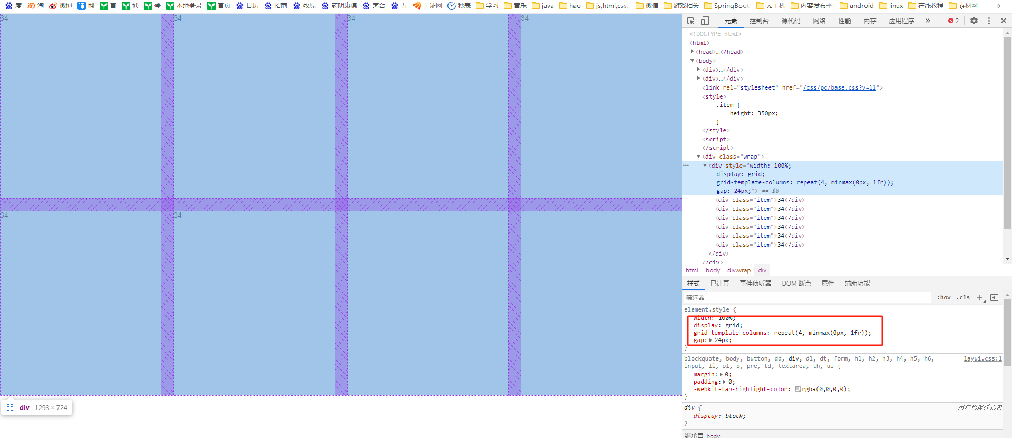Select body in the breadcrumb trail
1012x438 pixels.
pyautogui.click(x=713, y=270)
